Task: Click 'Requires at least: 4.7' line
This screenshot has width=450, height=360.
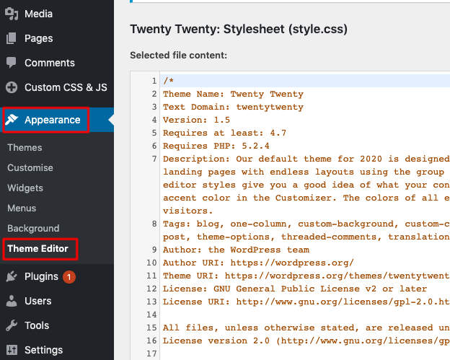Action: (x=225, y=133)
